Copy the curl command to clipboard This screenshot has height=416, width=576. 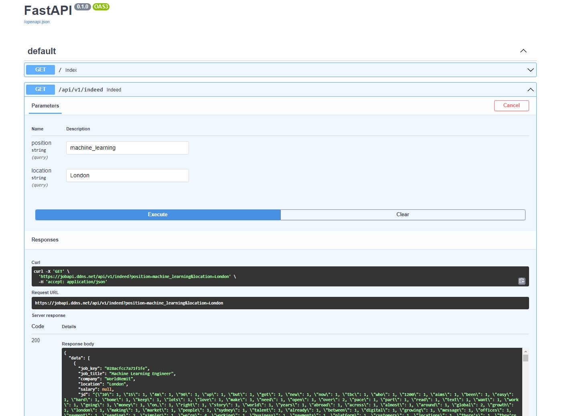pyautogui.click(x=521, y=281)
